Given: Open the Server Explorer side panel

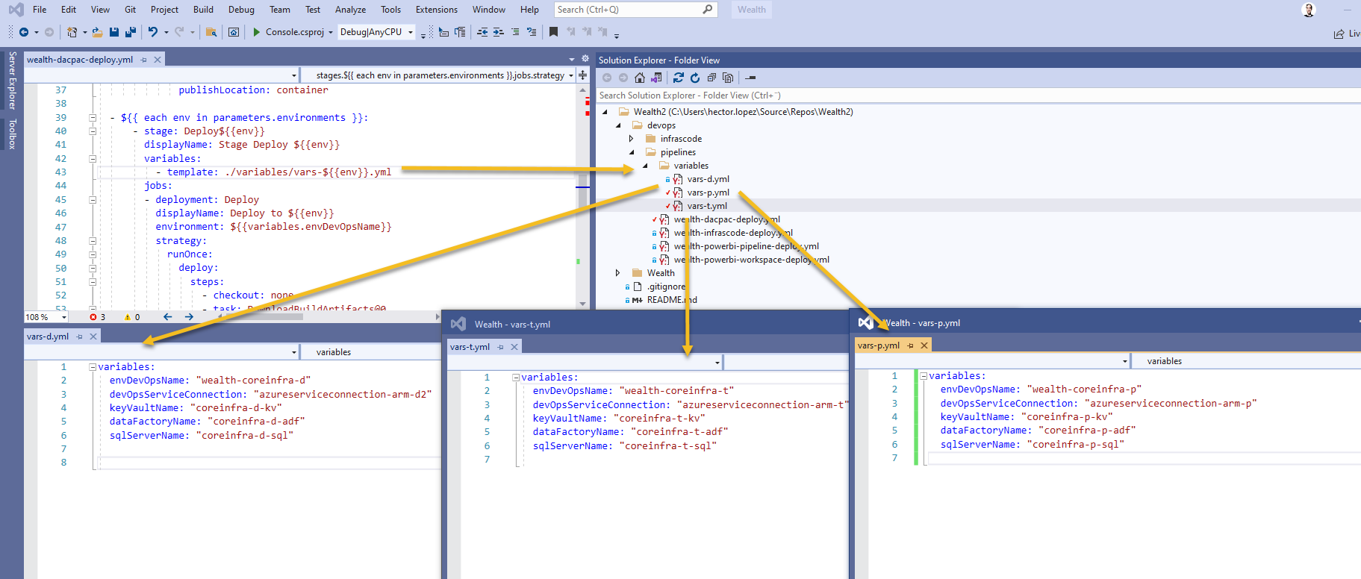Looking at the screenshot, I should pos(12,81).
